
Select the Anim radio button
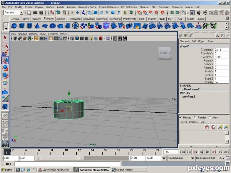tap(210, 117)
